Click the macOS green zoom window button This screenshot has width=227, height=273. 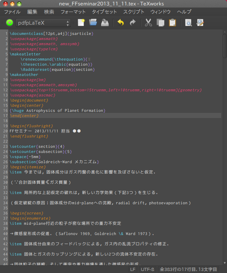19,4
